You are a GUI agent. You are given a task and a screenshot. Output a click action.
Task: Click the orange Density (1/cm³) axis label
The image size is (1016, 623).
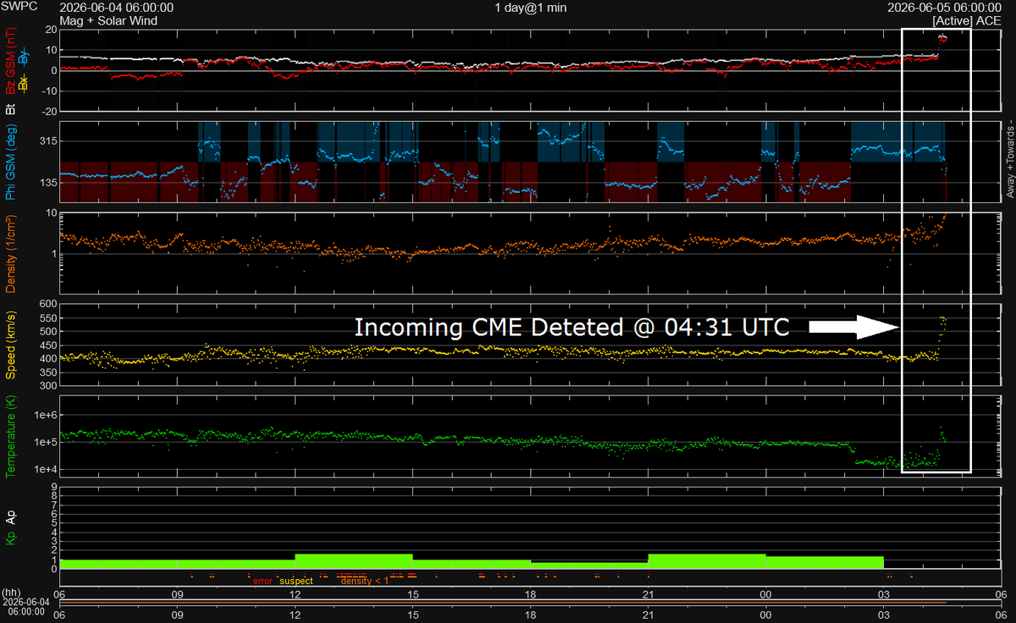click(11, 252)
